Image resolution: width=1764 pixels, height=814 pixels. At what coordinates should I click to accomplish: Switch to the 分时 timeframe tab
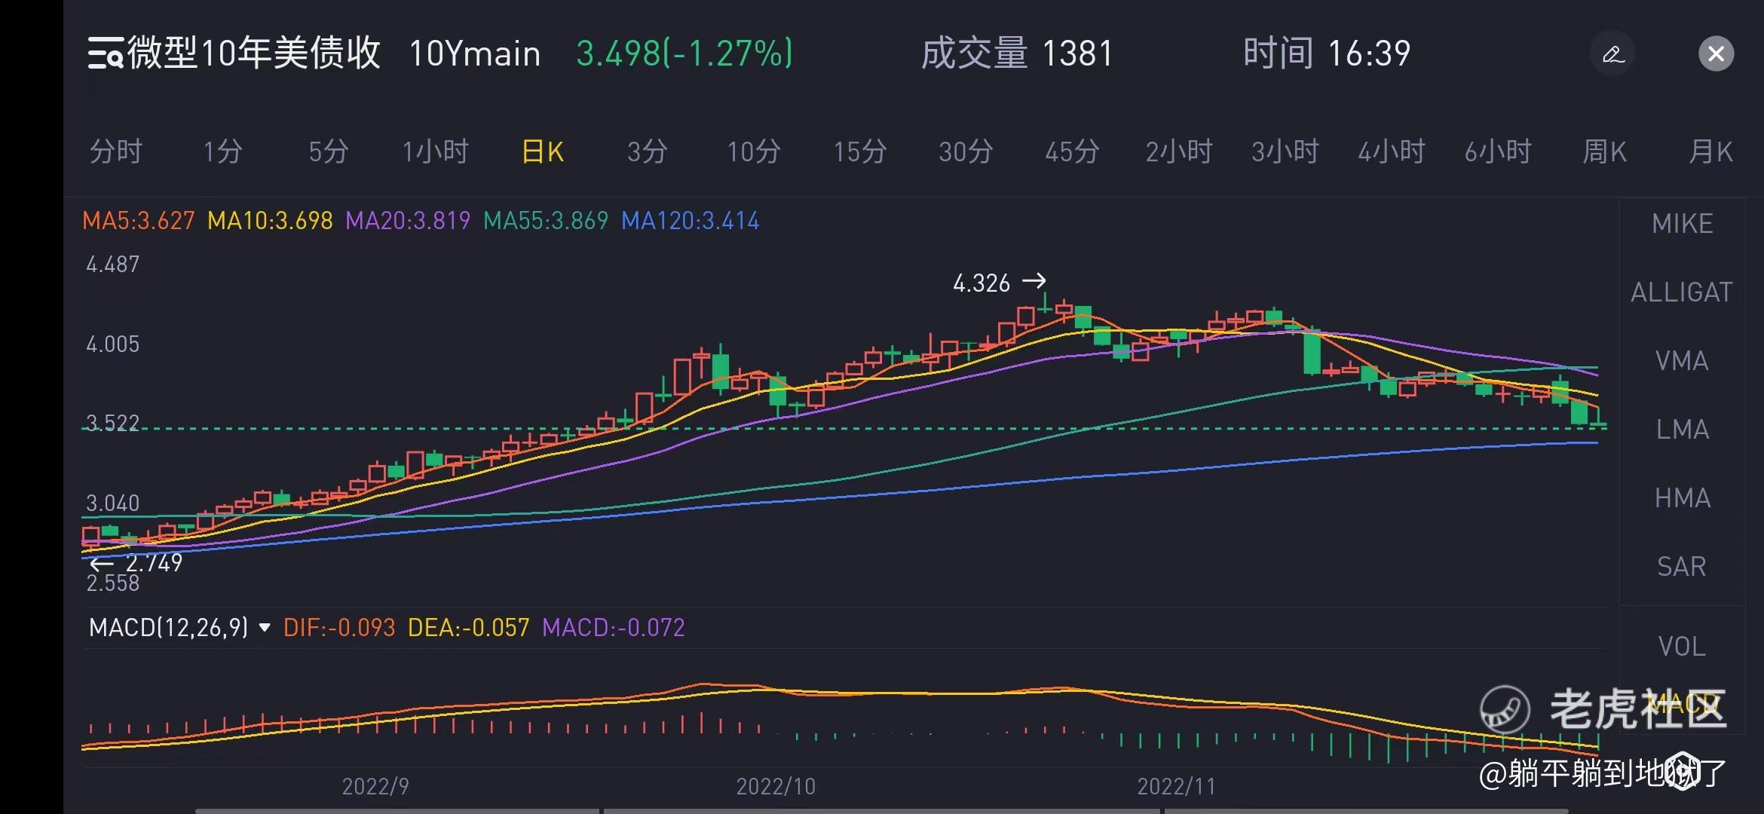(115, 152)
